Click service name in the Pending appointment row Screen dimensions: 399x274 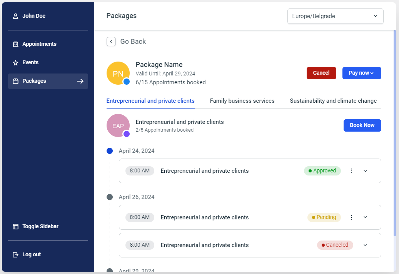point(205,217)
